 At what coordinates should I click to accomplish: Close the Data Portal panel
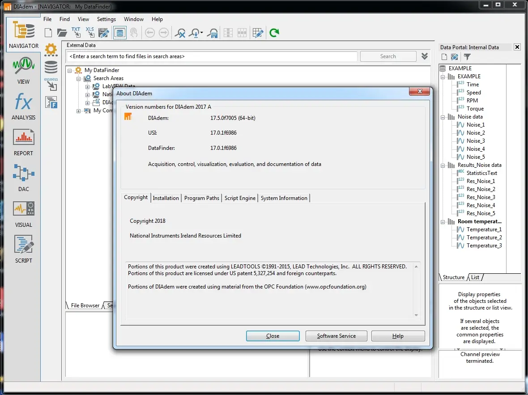pos(517,47)
